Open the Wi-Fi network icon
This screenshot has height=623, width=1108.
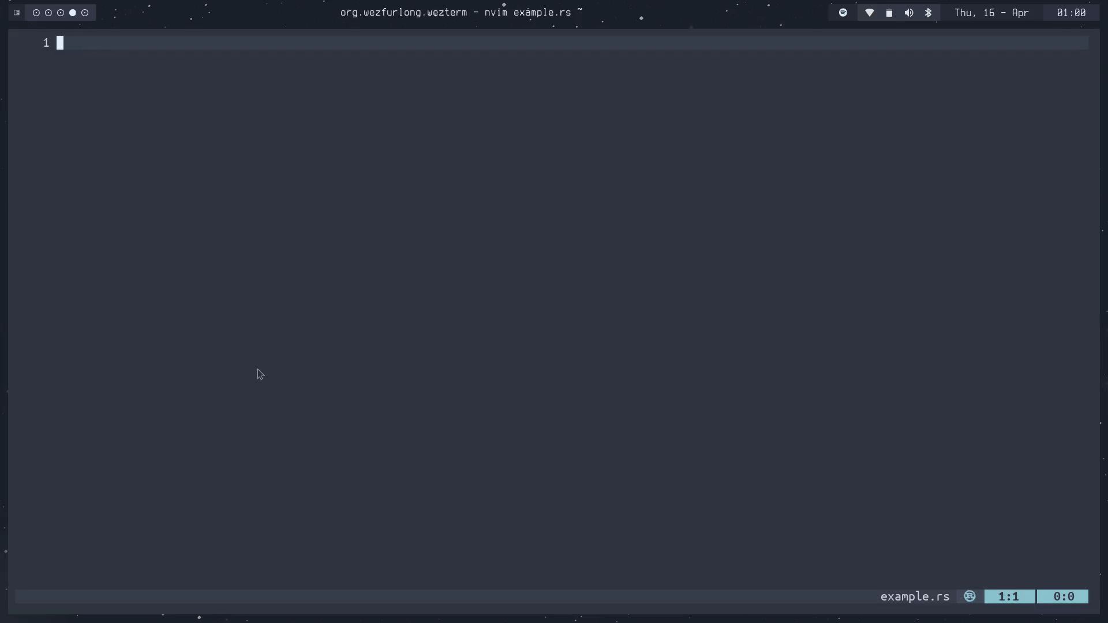[x=869, y=13]
